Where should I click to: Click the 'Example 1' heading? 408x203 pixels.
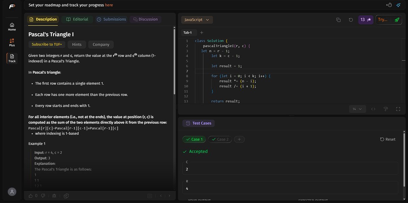pos(37,144)
